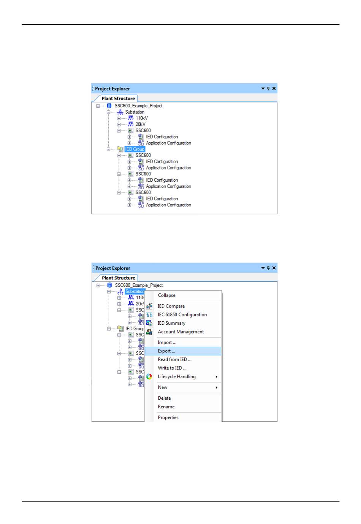Open the Lifecycle Handling submenu arrow
This screenshot has height=524, width=361.
216,377
